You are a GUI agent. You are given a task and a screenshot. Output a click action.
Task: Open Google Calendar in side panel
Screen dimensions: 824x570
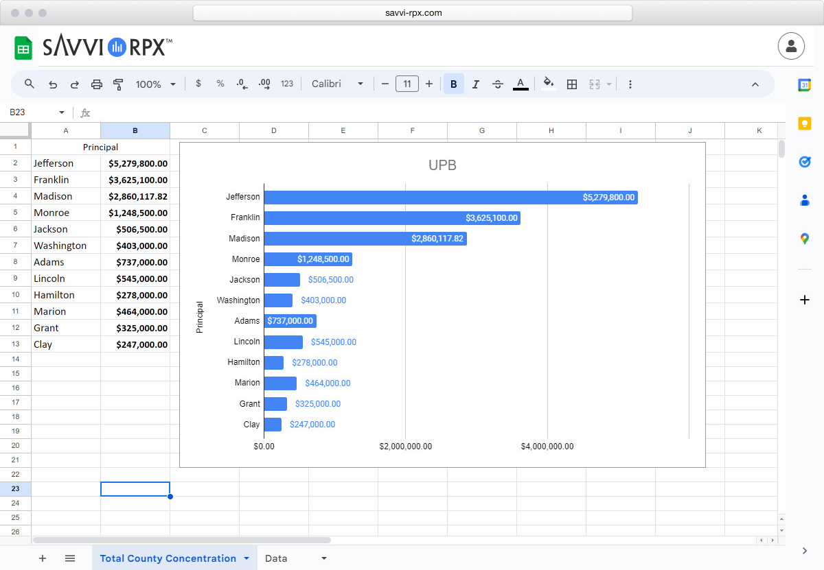(x=804, y=85)
